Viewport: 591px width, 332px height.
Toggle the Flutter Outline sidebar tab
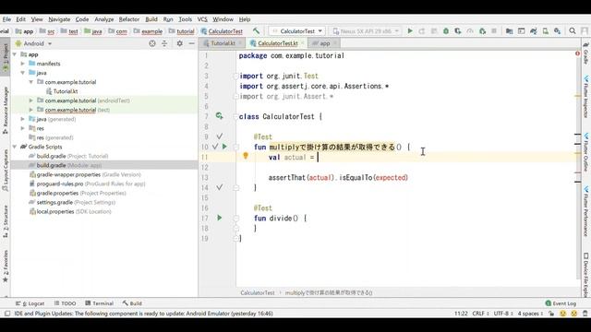coord(586,152)
